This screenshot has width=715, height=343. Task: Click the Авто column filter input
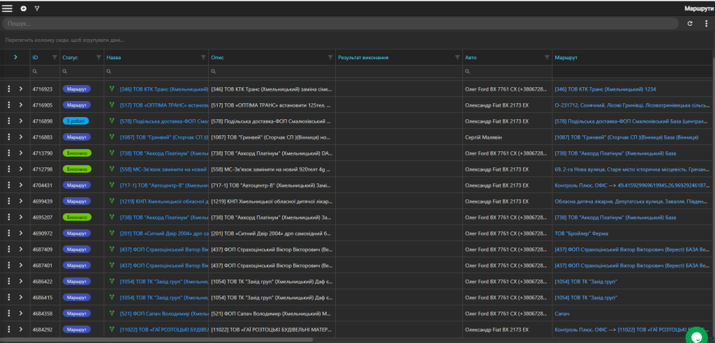click(x=508, y=72)
